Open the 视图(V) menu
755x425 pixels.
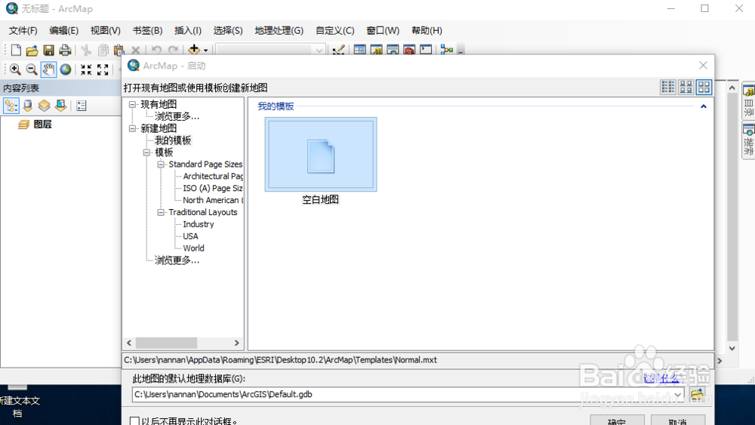(106, 31)
